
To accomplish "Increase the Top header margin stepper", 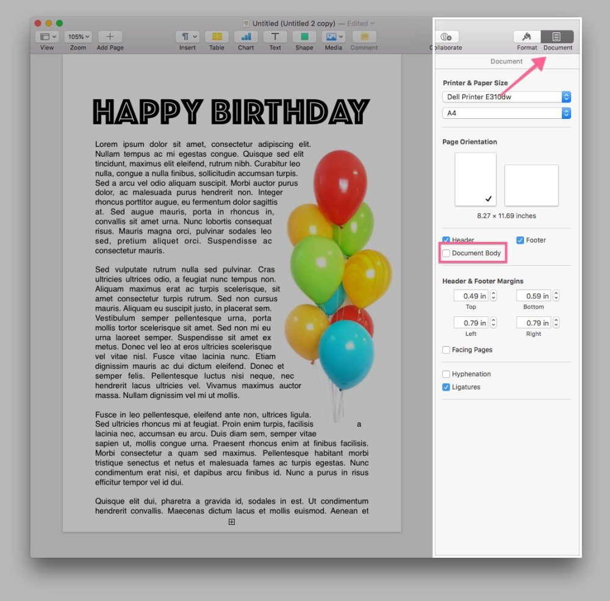I will [x=493, y=293].
